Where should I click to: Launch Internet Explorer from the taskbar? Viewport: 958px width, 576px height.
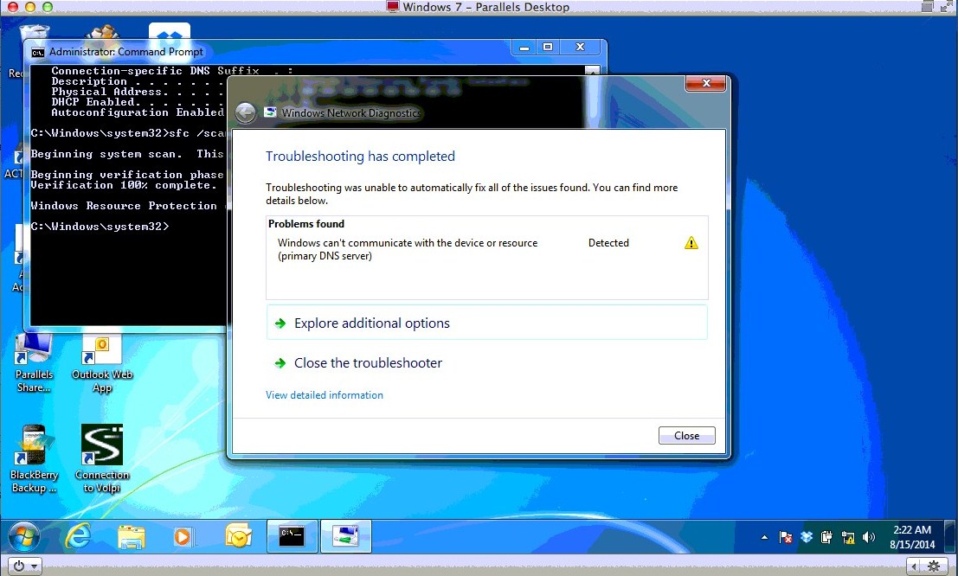(78, 536)
